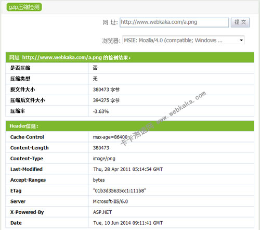Select the 压缩后文件大小 row label

pos(28,100)
